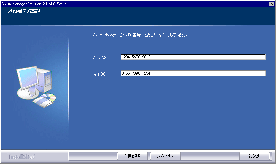Go back with the 戻る(B) button
Screen dimensions: 276x164
tap(132, 156)
